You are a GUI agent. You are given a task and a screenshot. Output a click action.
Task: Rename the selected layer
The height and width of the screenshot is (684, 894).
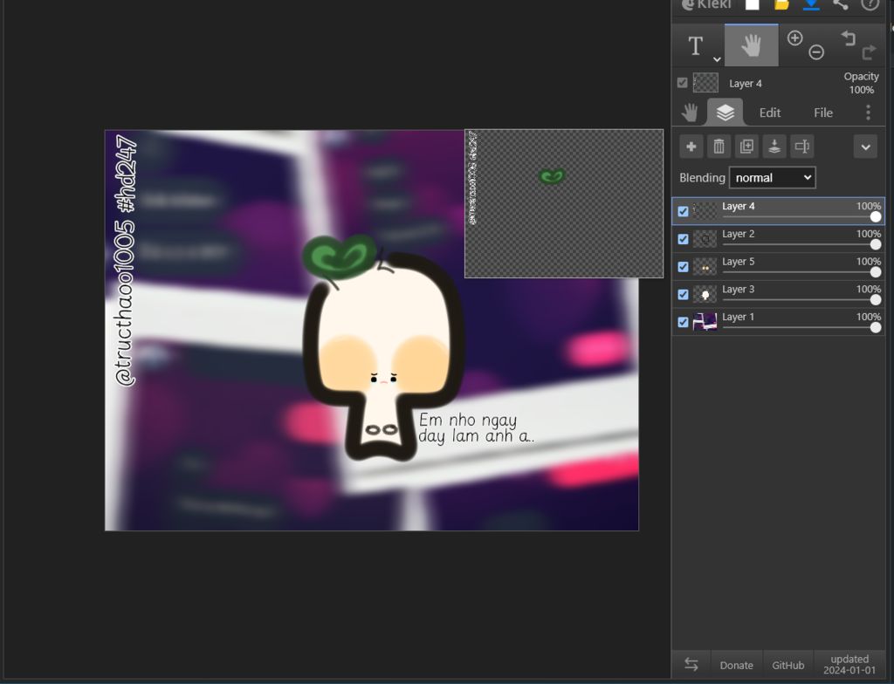802,147
